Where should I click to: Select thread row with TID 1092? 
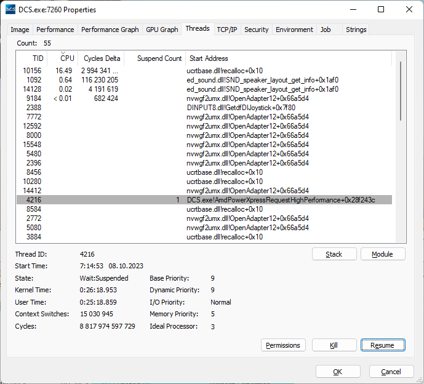(x=204, y=80)
